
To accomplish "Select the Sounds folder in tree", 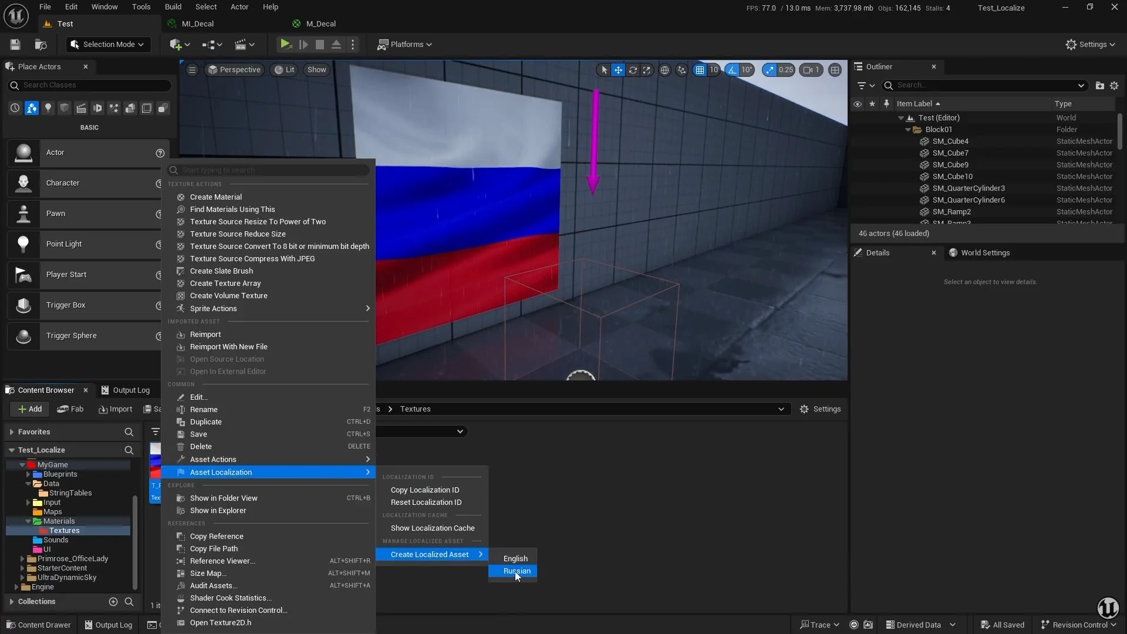I will 56,540.
